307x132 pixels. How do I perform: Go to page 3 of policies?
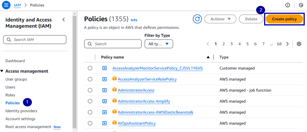click(231, 44)
